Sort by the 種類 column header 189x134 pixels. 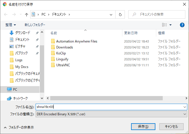coord(161,33)
